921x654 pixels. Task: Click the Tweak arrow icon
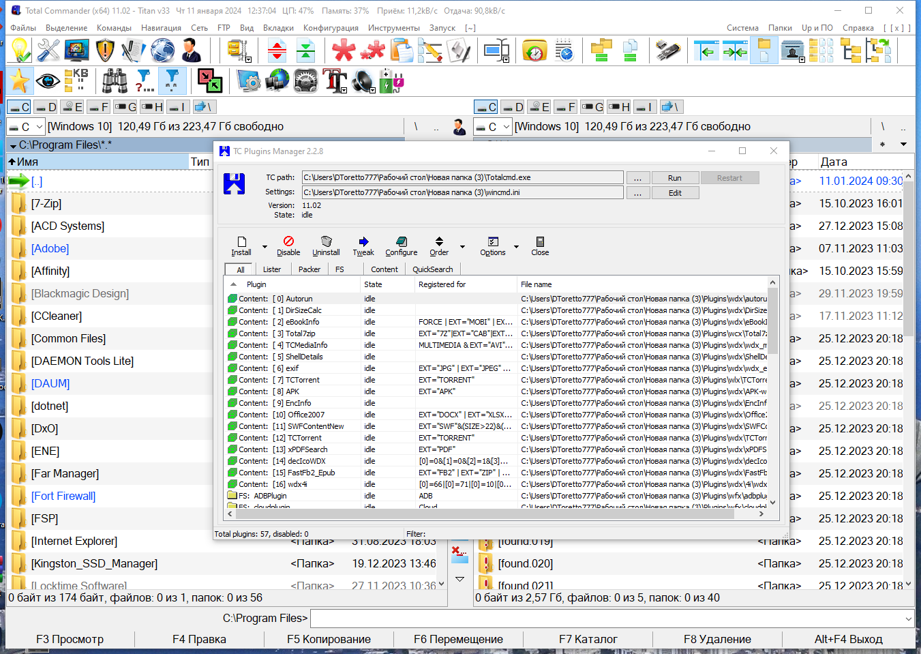(x=363, y=246)
